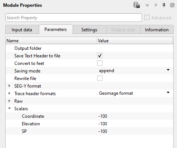Select the Coordinate row label

[x=33, y=116]
